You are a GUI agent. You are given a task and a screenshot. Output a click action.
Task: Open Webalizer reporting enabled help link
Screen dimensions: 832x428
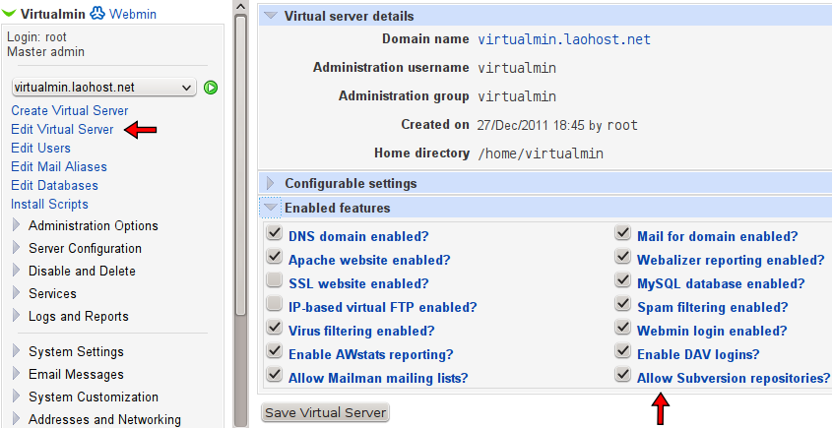731,261
